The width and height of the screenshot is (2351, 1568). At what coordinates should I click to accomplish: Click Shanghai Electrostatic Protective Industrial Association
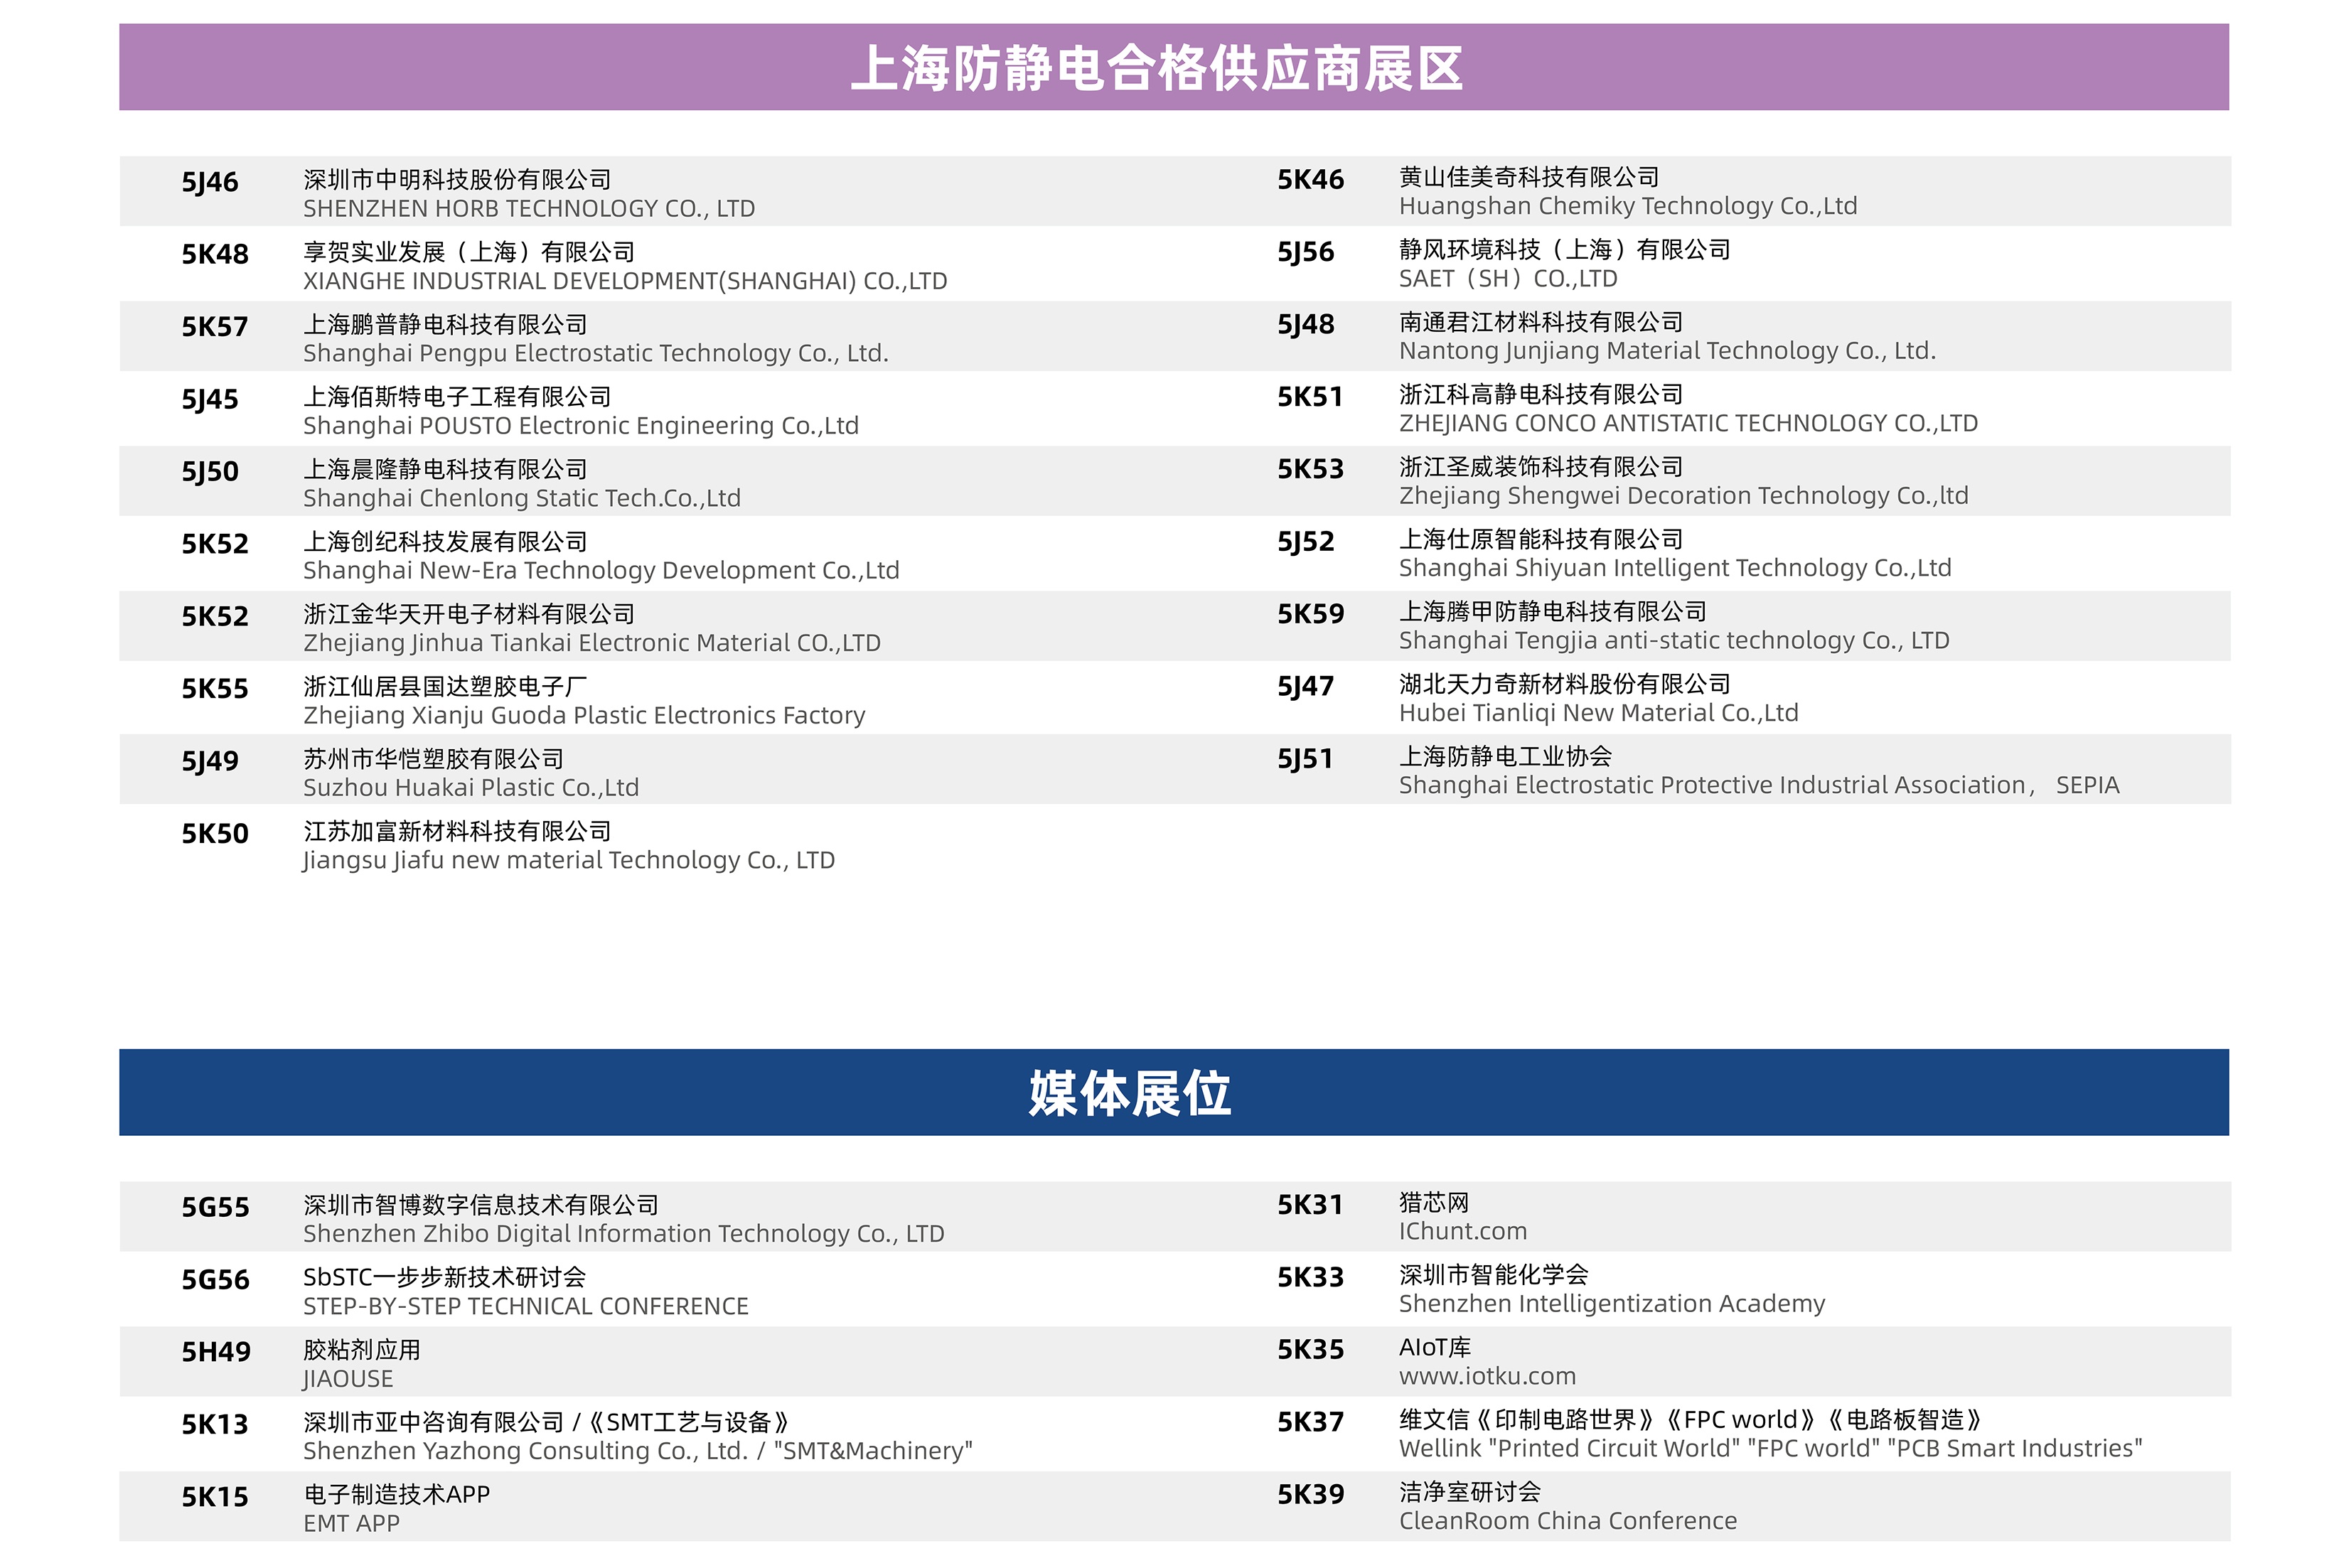pos(1713,786)
